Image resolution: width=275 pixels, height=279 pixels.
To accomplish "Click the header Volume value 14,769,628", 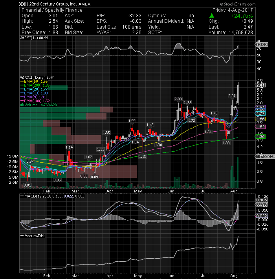I will click(x=241, y=33).
